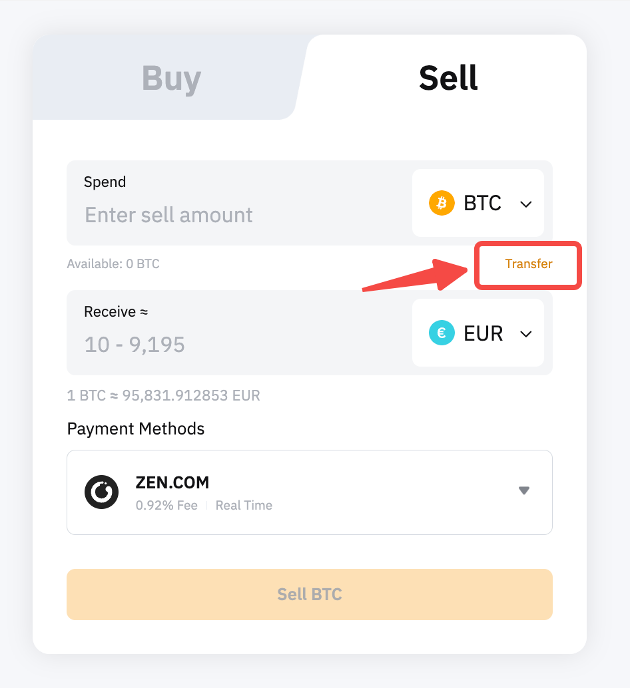The width and height of the screenshot is (630, 688).
Task: Open the payment methods dropdown arrow
Action: click(524, 491)
